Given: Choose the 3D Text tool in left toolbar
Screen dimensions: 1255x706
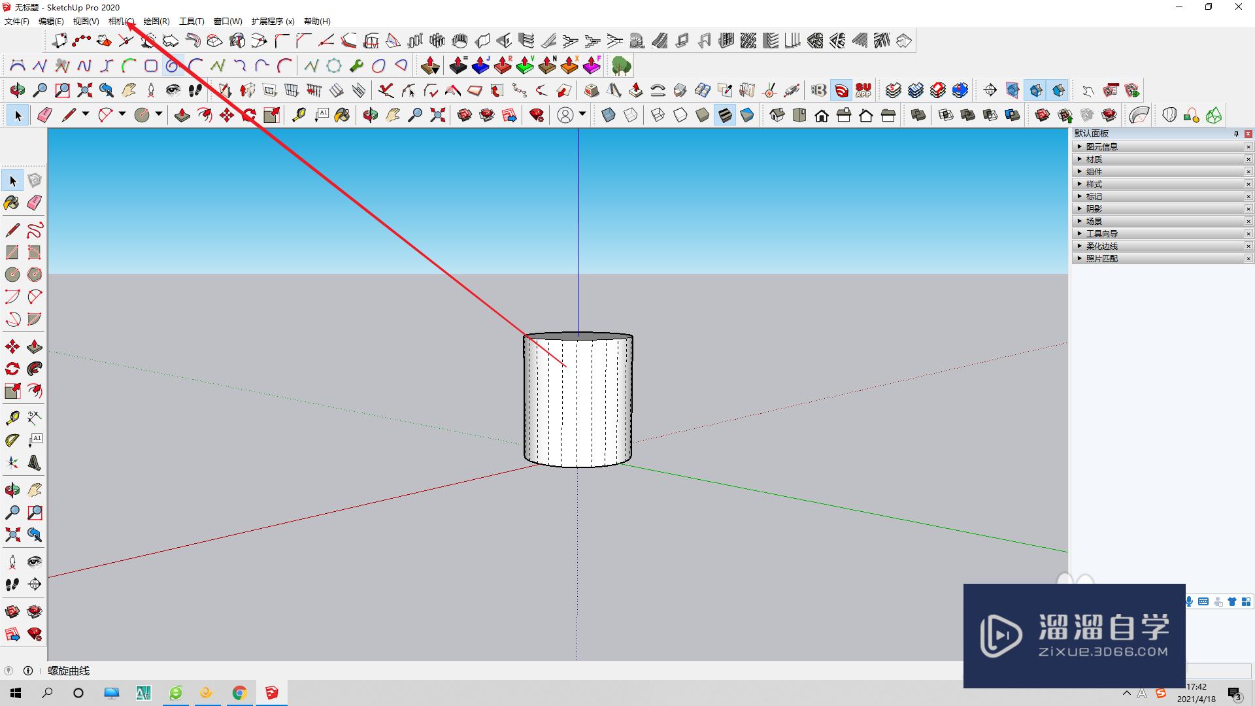Looking at the screenshot, I should pyautogui.click(x=35, y=463).
